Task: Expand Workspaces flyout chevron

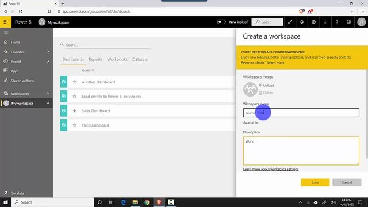Action: tap(48, 93)
